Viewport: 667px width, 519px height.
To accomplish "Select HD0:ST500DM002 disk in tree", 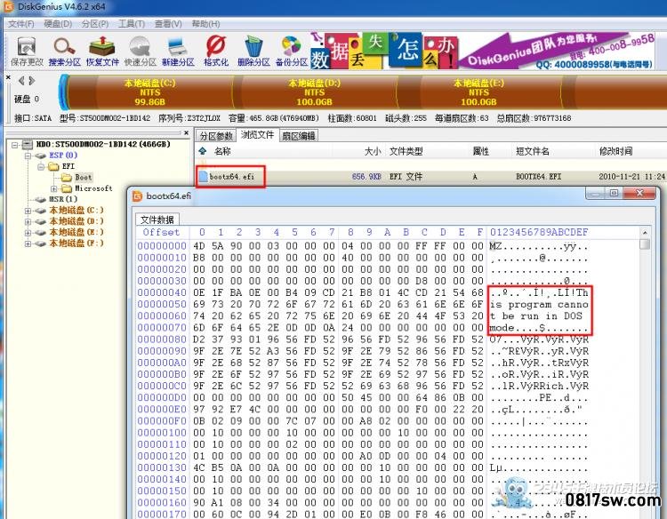I will point(103,145).
